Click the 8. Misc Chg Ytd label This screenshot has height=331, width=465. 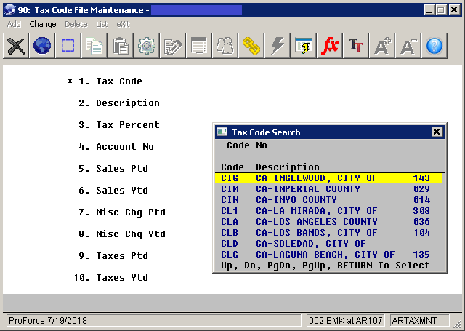pos(122,234)
